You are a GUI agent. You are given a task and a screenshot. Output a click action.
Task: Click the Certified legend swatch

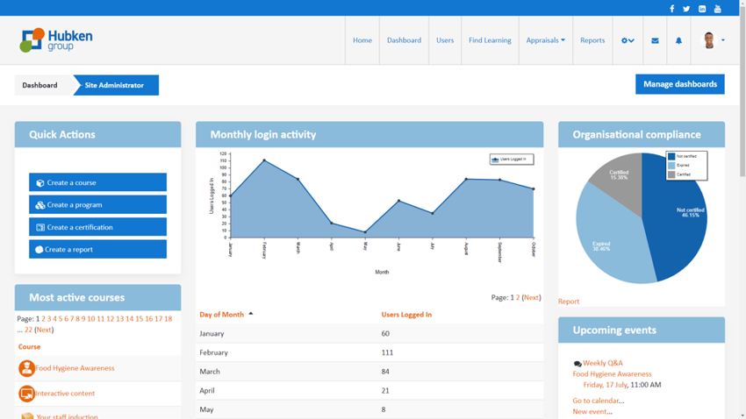pyautogui.click(x=671, y=174)
